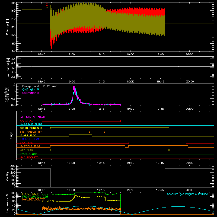Click 18:45 time label under modulation plot
217x217 pixels.
pyautogui.click(x=42, y=109)
